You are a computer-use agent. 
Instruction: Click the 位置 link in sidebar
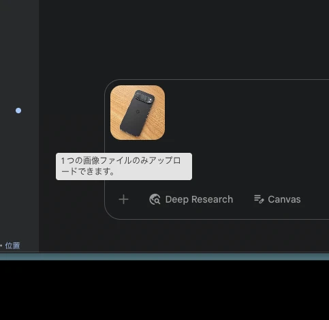click(x=12, y=246)
